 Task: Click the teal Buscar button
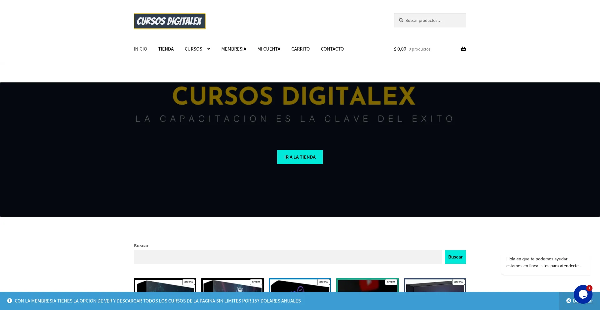[455, 257]
